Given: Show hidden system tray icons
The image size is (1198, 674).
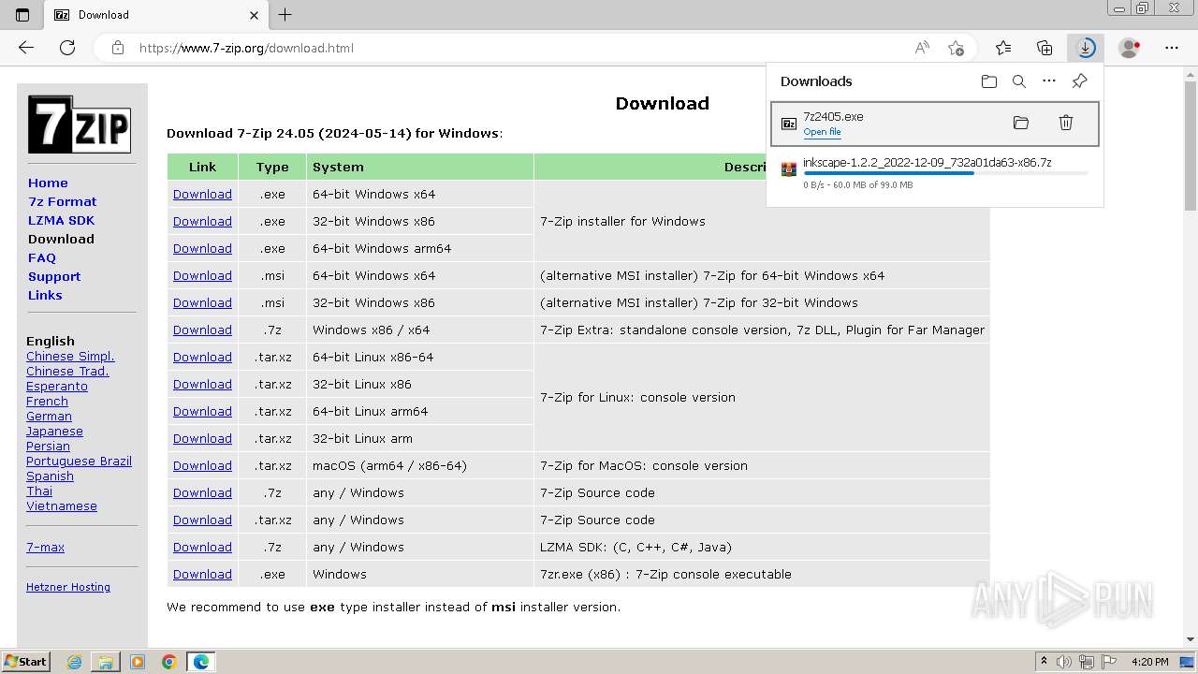Looking at the screenshot, I should (x=1044, y=662).
